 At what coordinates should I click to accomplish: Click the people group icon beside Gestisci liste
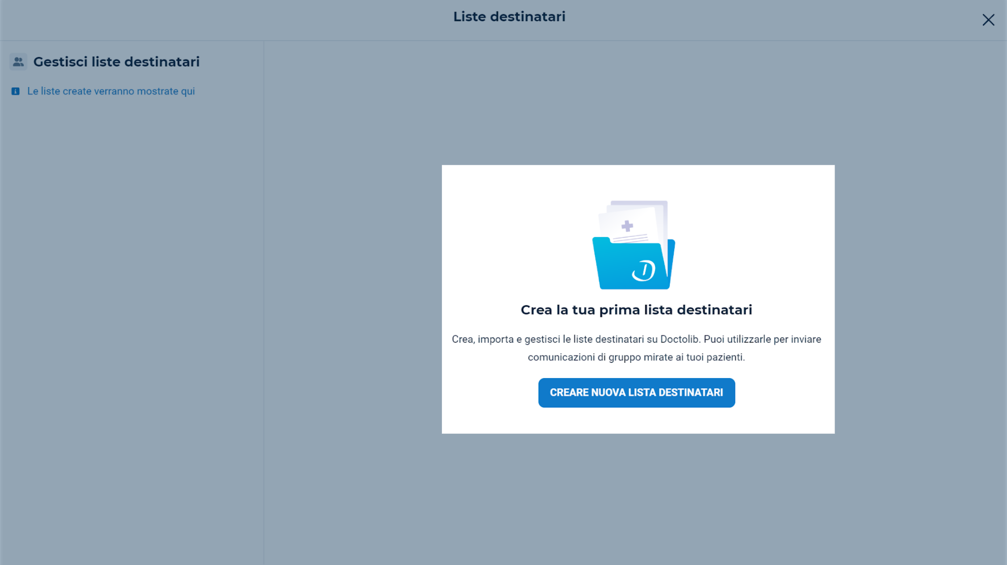(x=18, y=62)
